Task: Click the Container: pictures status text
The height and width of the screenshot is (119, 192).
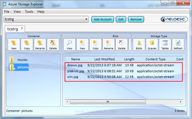Action: coord(19,111)
